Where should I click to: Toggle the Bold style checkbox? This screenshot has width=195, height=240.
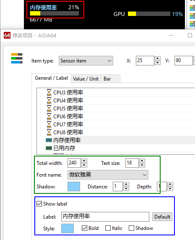(84, 228)
